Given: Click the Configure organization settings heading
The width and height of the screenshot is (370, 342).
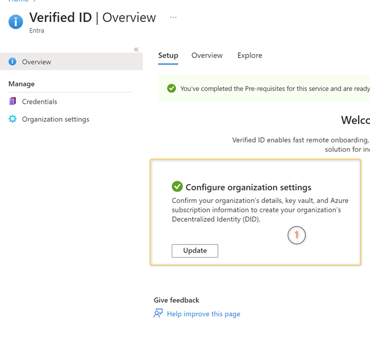Looking at the screenshot, I should point(249,188).
